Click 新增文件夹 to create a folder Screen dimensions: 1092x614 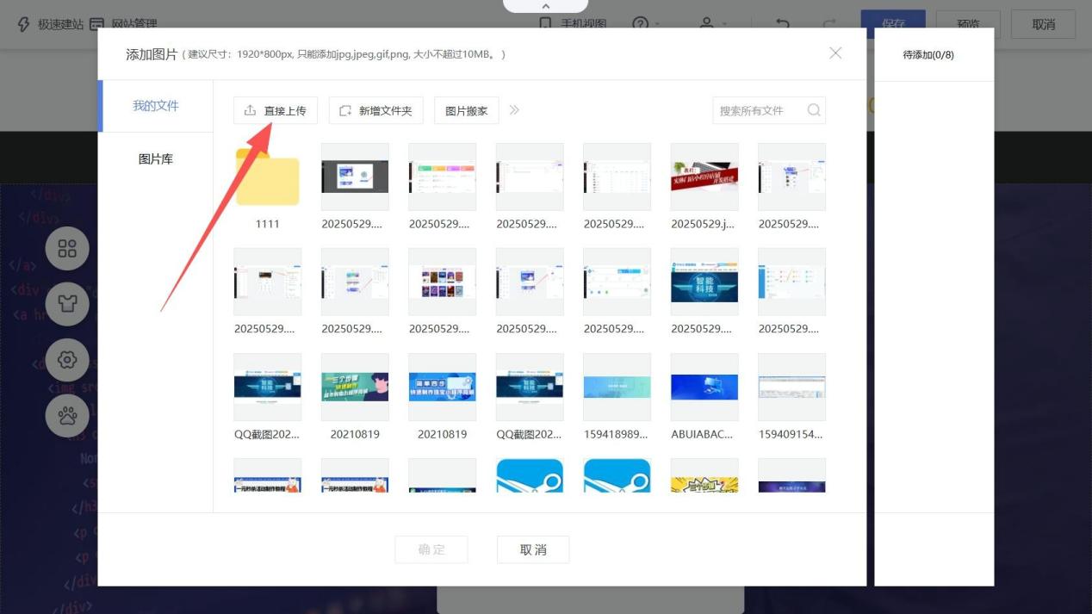pos(375,110)
